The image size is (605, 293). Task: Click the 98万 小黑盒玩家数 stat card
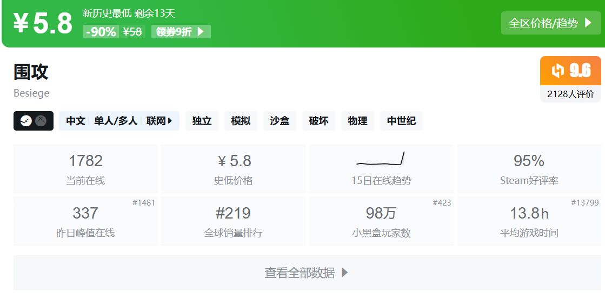click(x=381, y=221)
